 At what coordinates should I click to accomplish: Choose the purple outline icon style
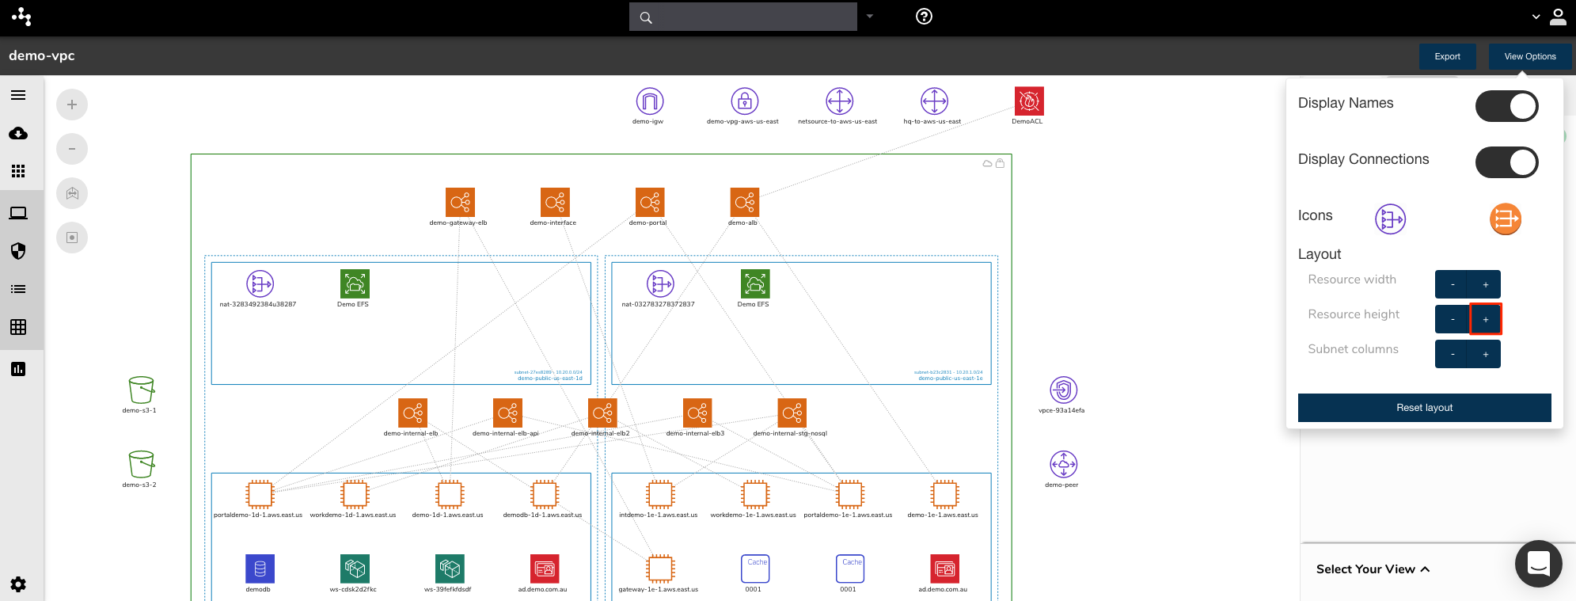tap(1390, 219)
